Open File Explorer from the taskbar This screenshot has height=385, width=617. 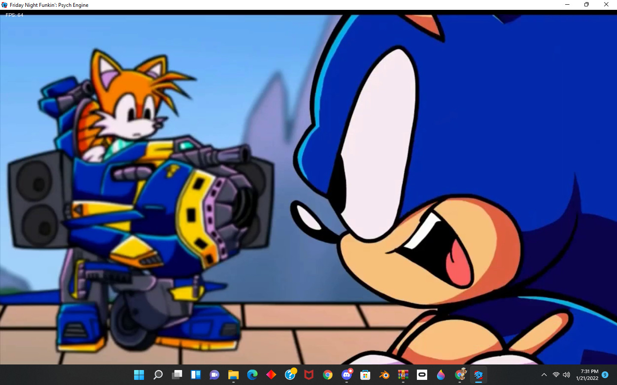tap(234, 375)
